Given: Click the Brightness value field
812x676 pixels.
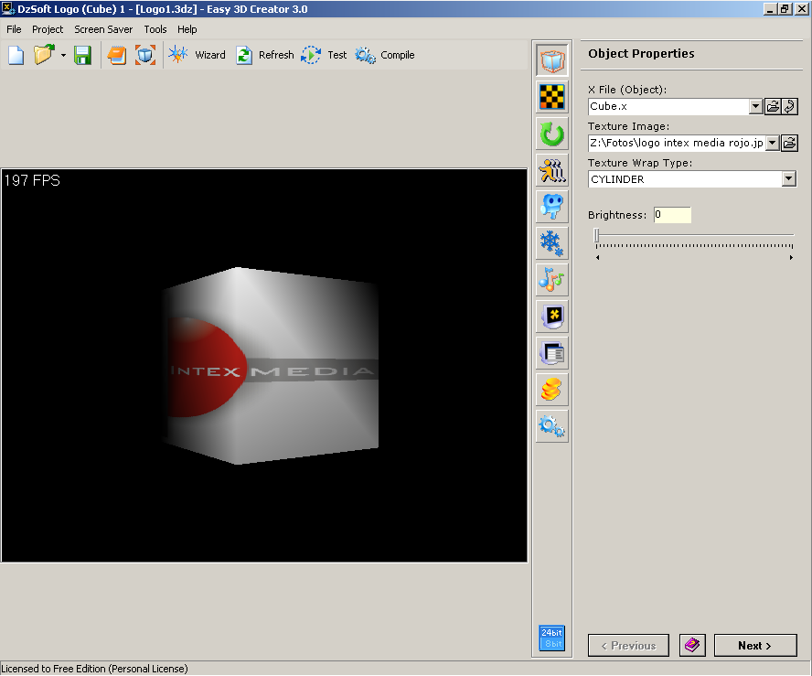Looking at the screenshot, I should [672, 215].
